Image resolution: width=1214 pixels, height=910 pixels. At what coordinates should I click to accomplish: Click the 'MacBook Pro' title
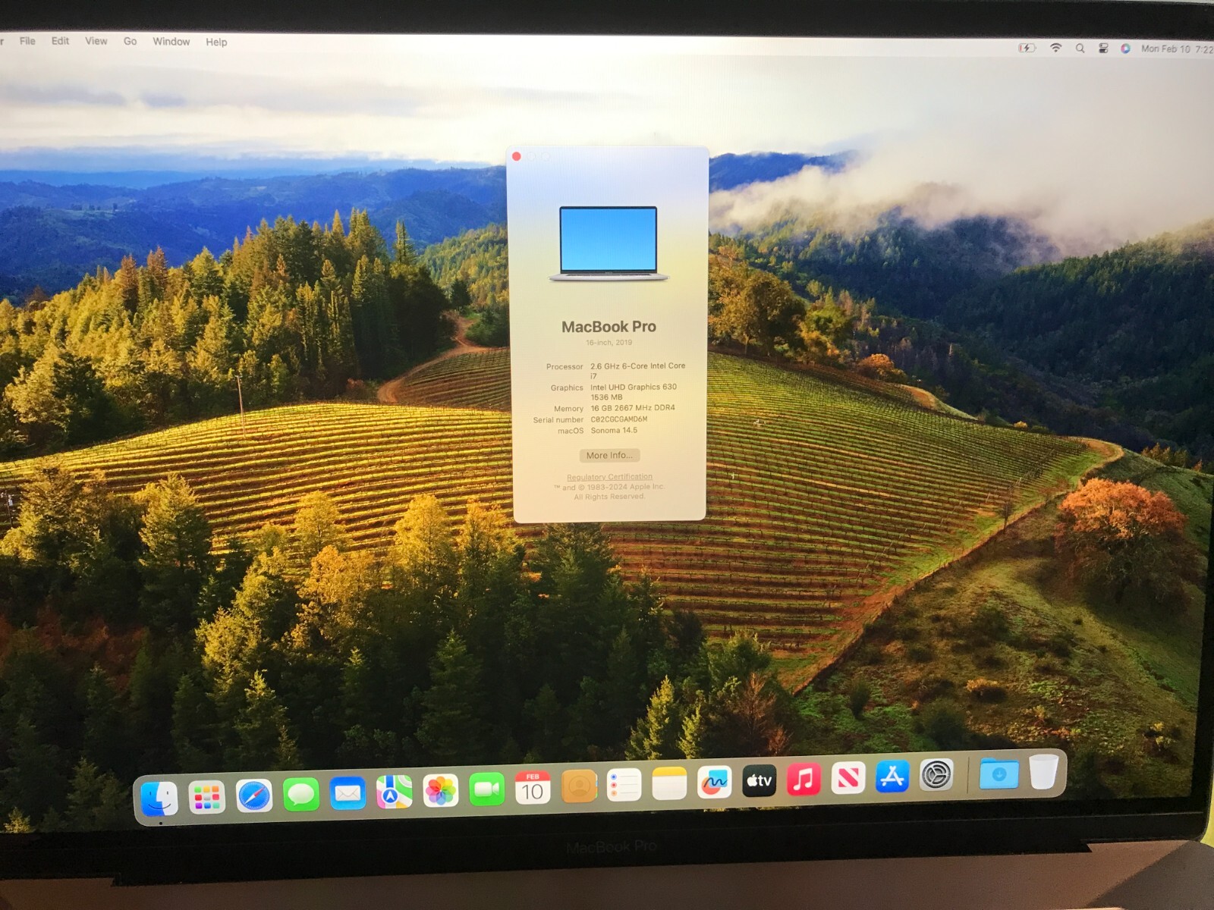pyautogui.click(x=609, y=327)
